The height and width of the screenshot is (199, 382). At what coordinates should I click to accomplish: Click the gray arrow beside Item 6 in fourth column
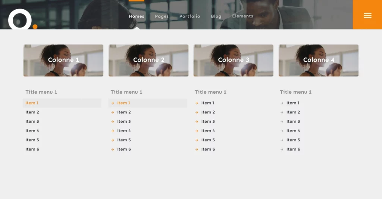point(282,150)
